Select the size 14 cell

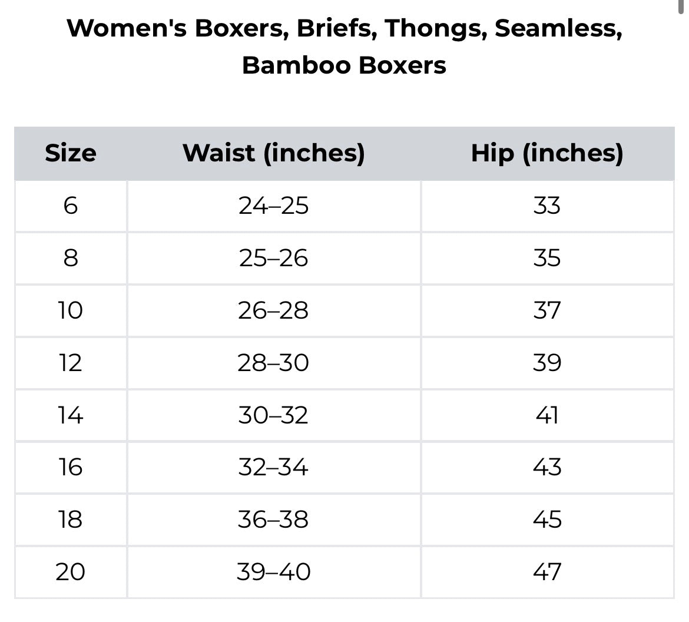click(x=70, y=415)
